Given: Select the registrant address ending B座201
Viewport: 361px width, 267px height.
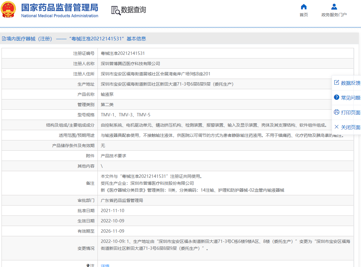Looking at the screenshot, I should (155, 74).
